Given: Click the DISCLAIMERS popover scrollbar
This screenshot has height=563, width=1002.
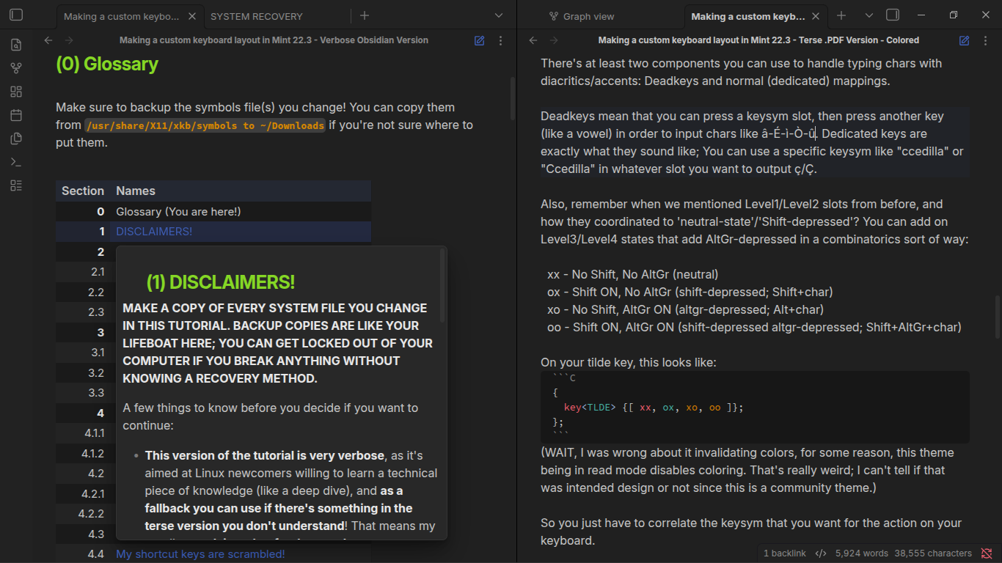Looking at the screenshot, I should coord(442,286).
